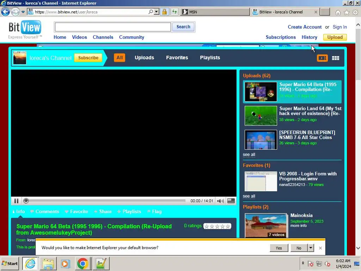
Task: Go back with the browser Back arrow
Action: [6, 12]
